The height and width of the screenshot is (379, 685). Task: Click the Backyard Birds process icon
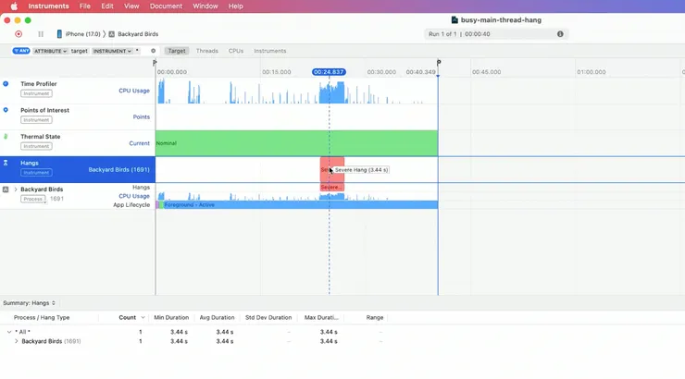click(x=6, y=189)
